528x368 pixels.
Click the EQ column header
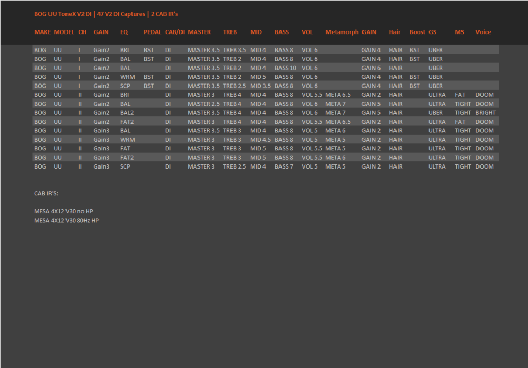[124, 32]
